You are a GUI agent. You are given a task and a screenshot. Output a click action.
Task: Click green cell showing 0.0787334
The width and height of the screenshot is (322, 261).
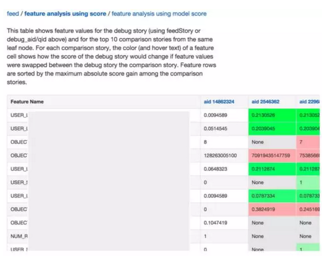click(x=272, y=196)
